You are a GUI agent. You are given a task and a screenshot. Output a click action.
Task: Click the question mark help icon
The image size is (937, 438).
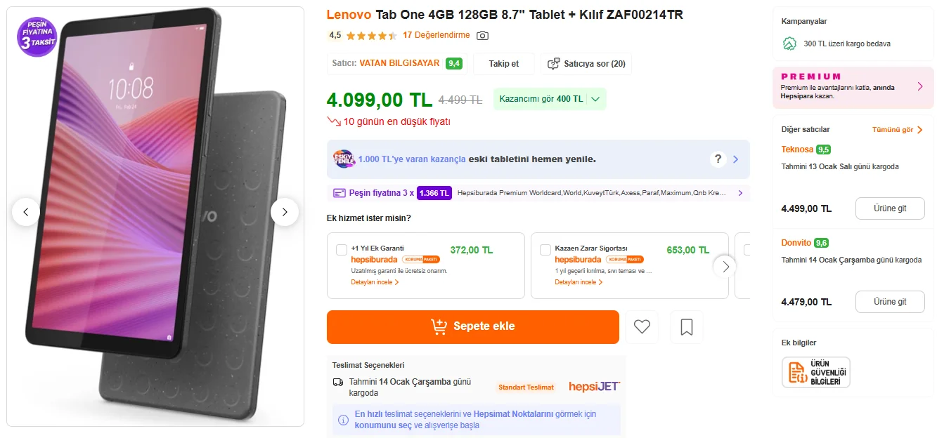coord(718,159)
